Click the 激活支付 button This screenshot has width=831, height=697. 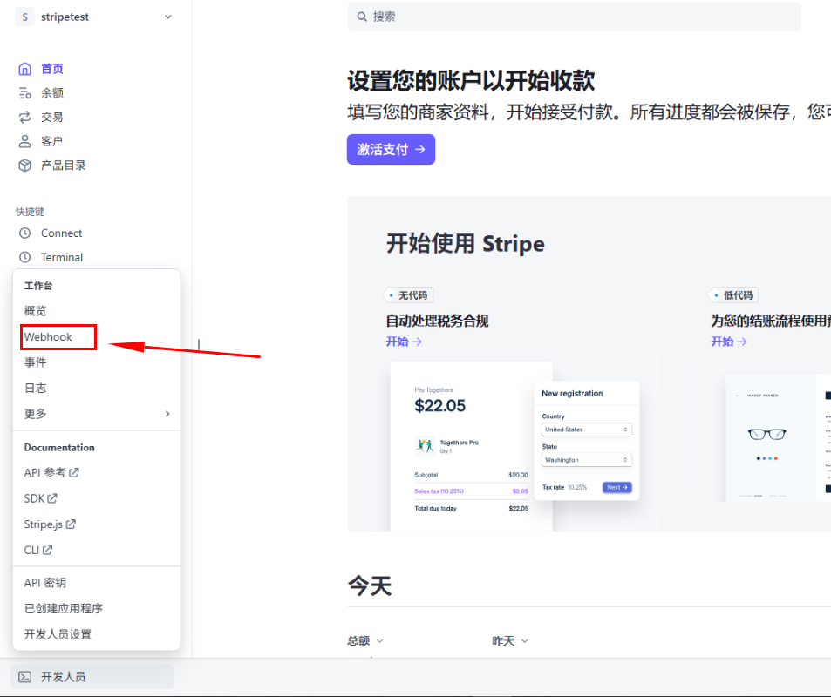point(391,149)
